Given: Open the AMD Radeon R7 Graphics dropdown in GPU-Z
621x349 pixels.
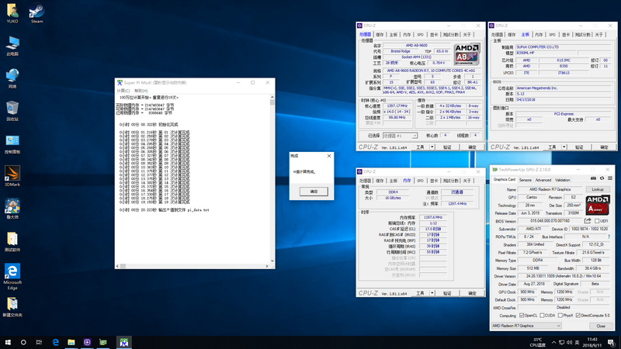Looking at the screenshot, I should pyautogui.click(x=526, y=326).
